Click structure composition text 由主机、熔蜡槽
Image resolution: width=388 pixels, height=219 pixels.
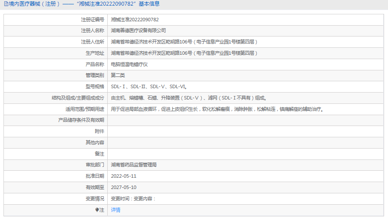pos(189,98)
